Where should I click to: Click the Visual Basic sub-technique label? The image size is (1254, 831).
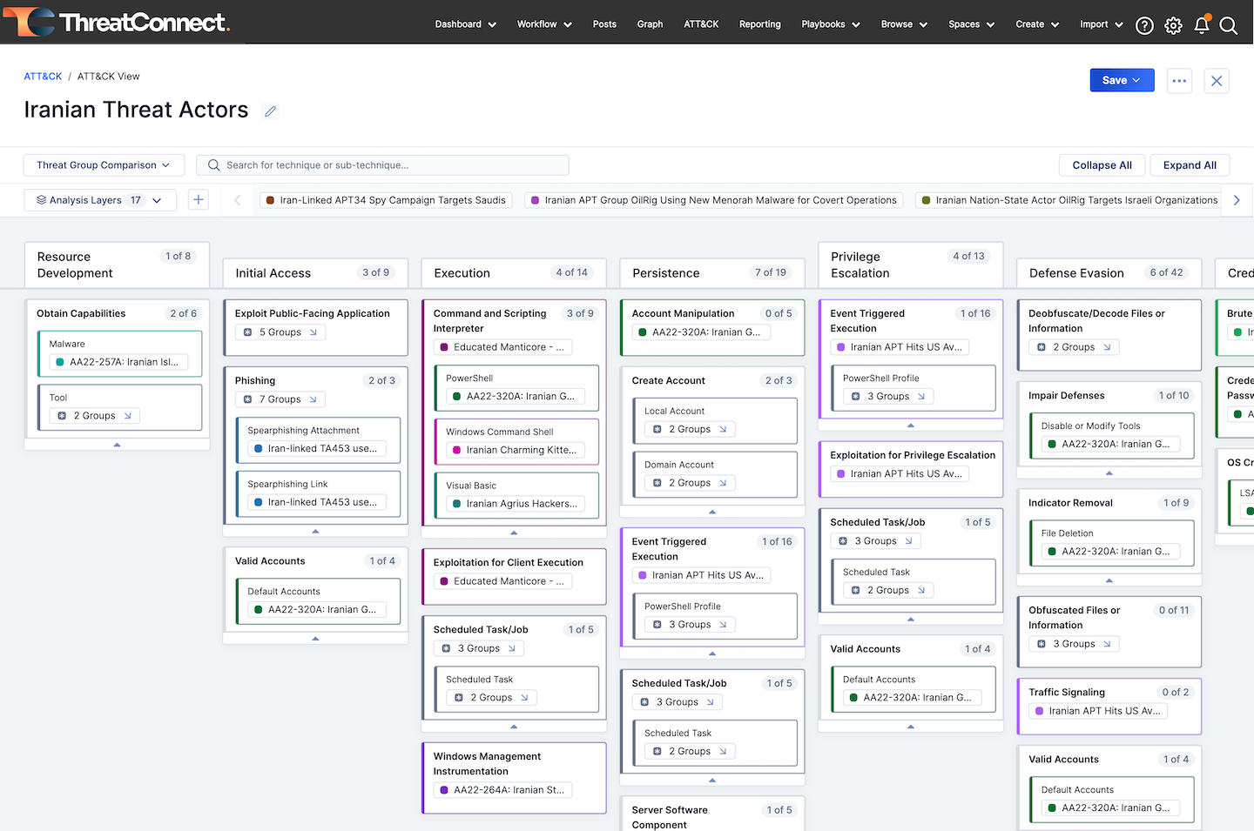point(471,486)
